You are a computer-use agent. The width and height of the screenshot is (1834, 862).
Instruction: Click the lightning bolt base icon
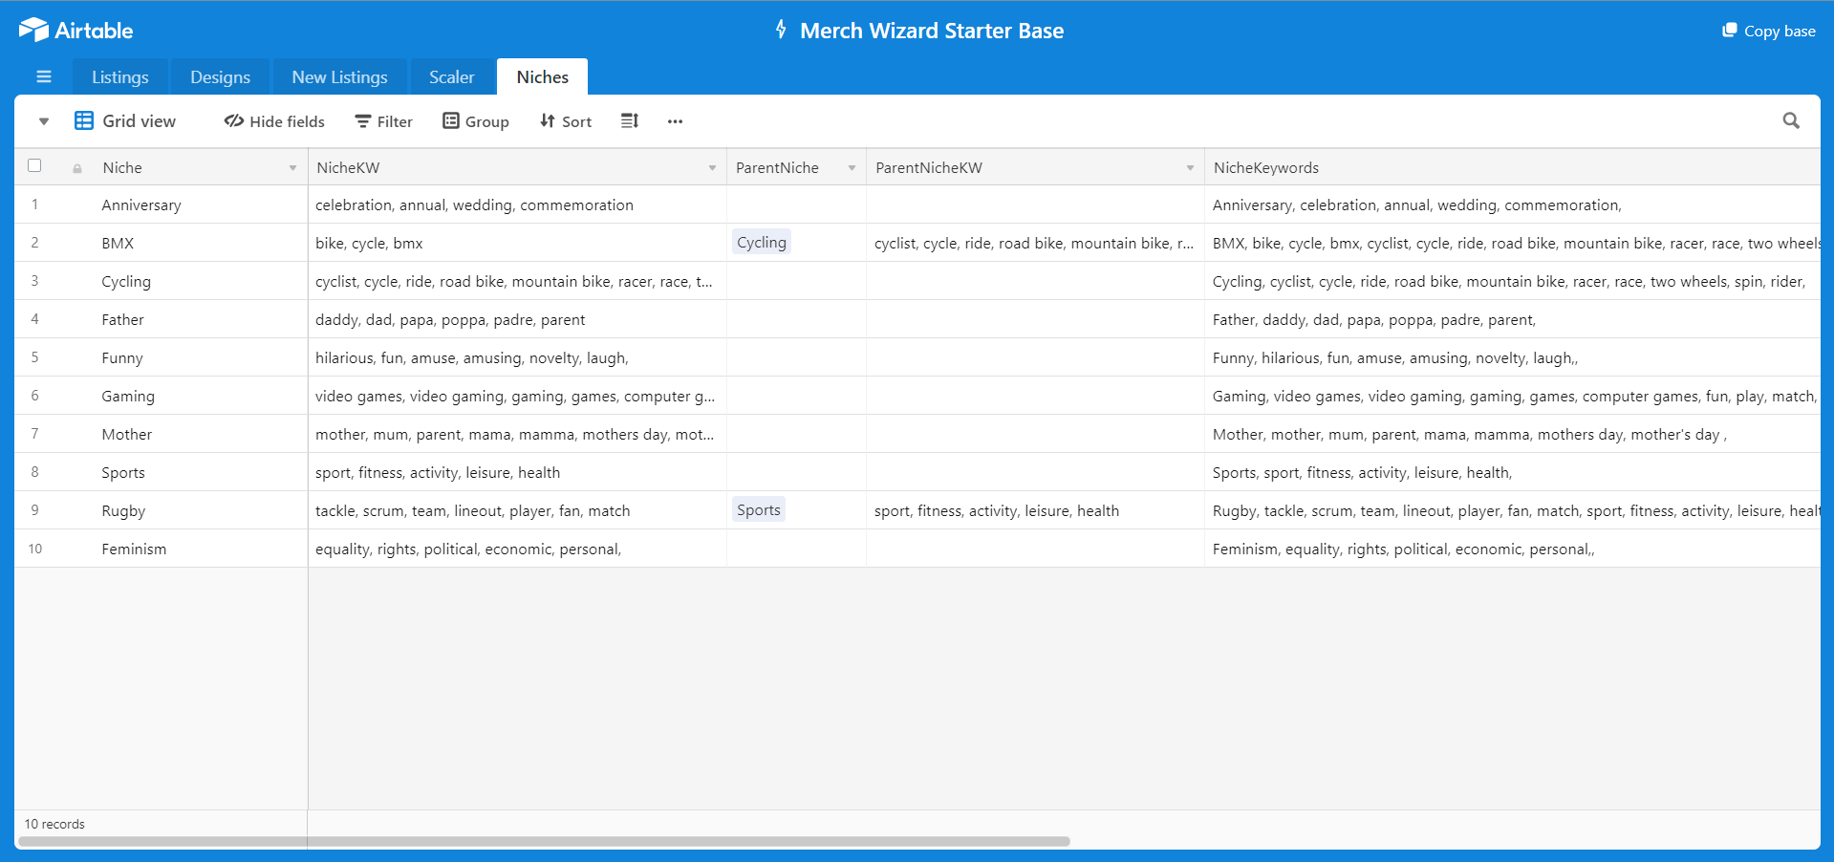[781, 30]
